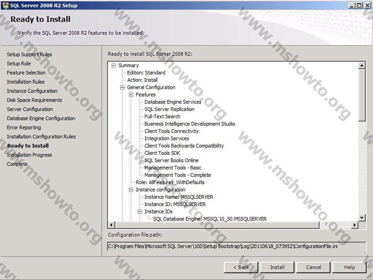Select Business Intelligence Development Studio entry
The image size is (373, 280).
[189, 124]
